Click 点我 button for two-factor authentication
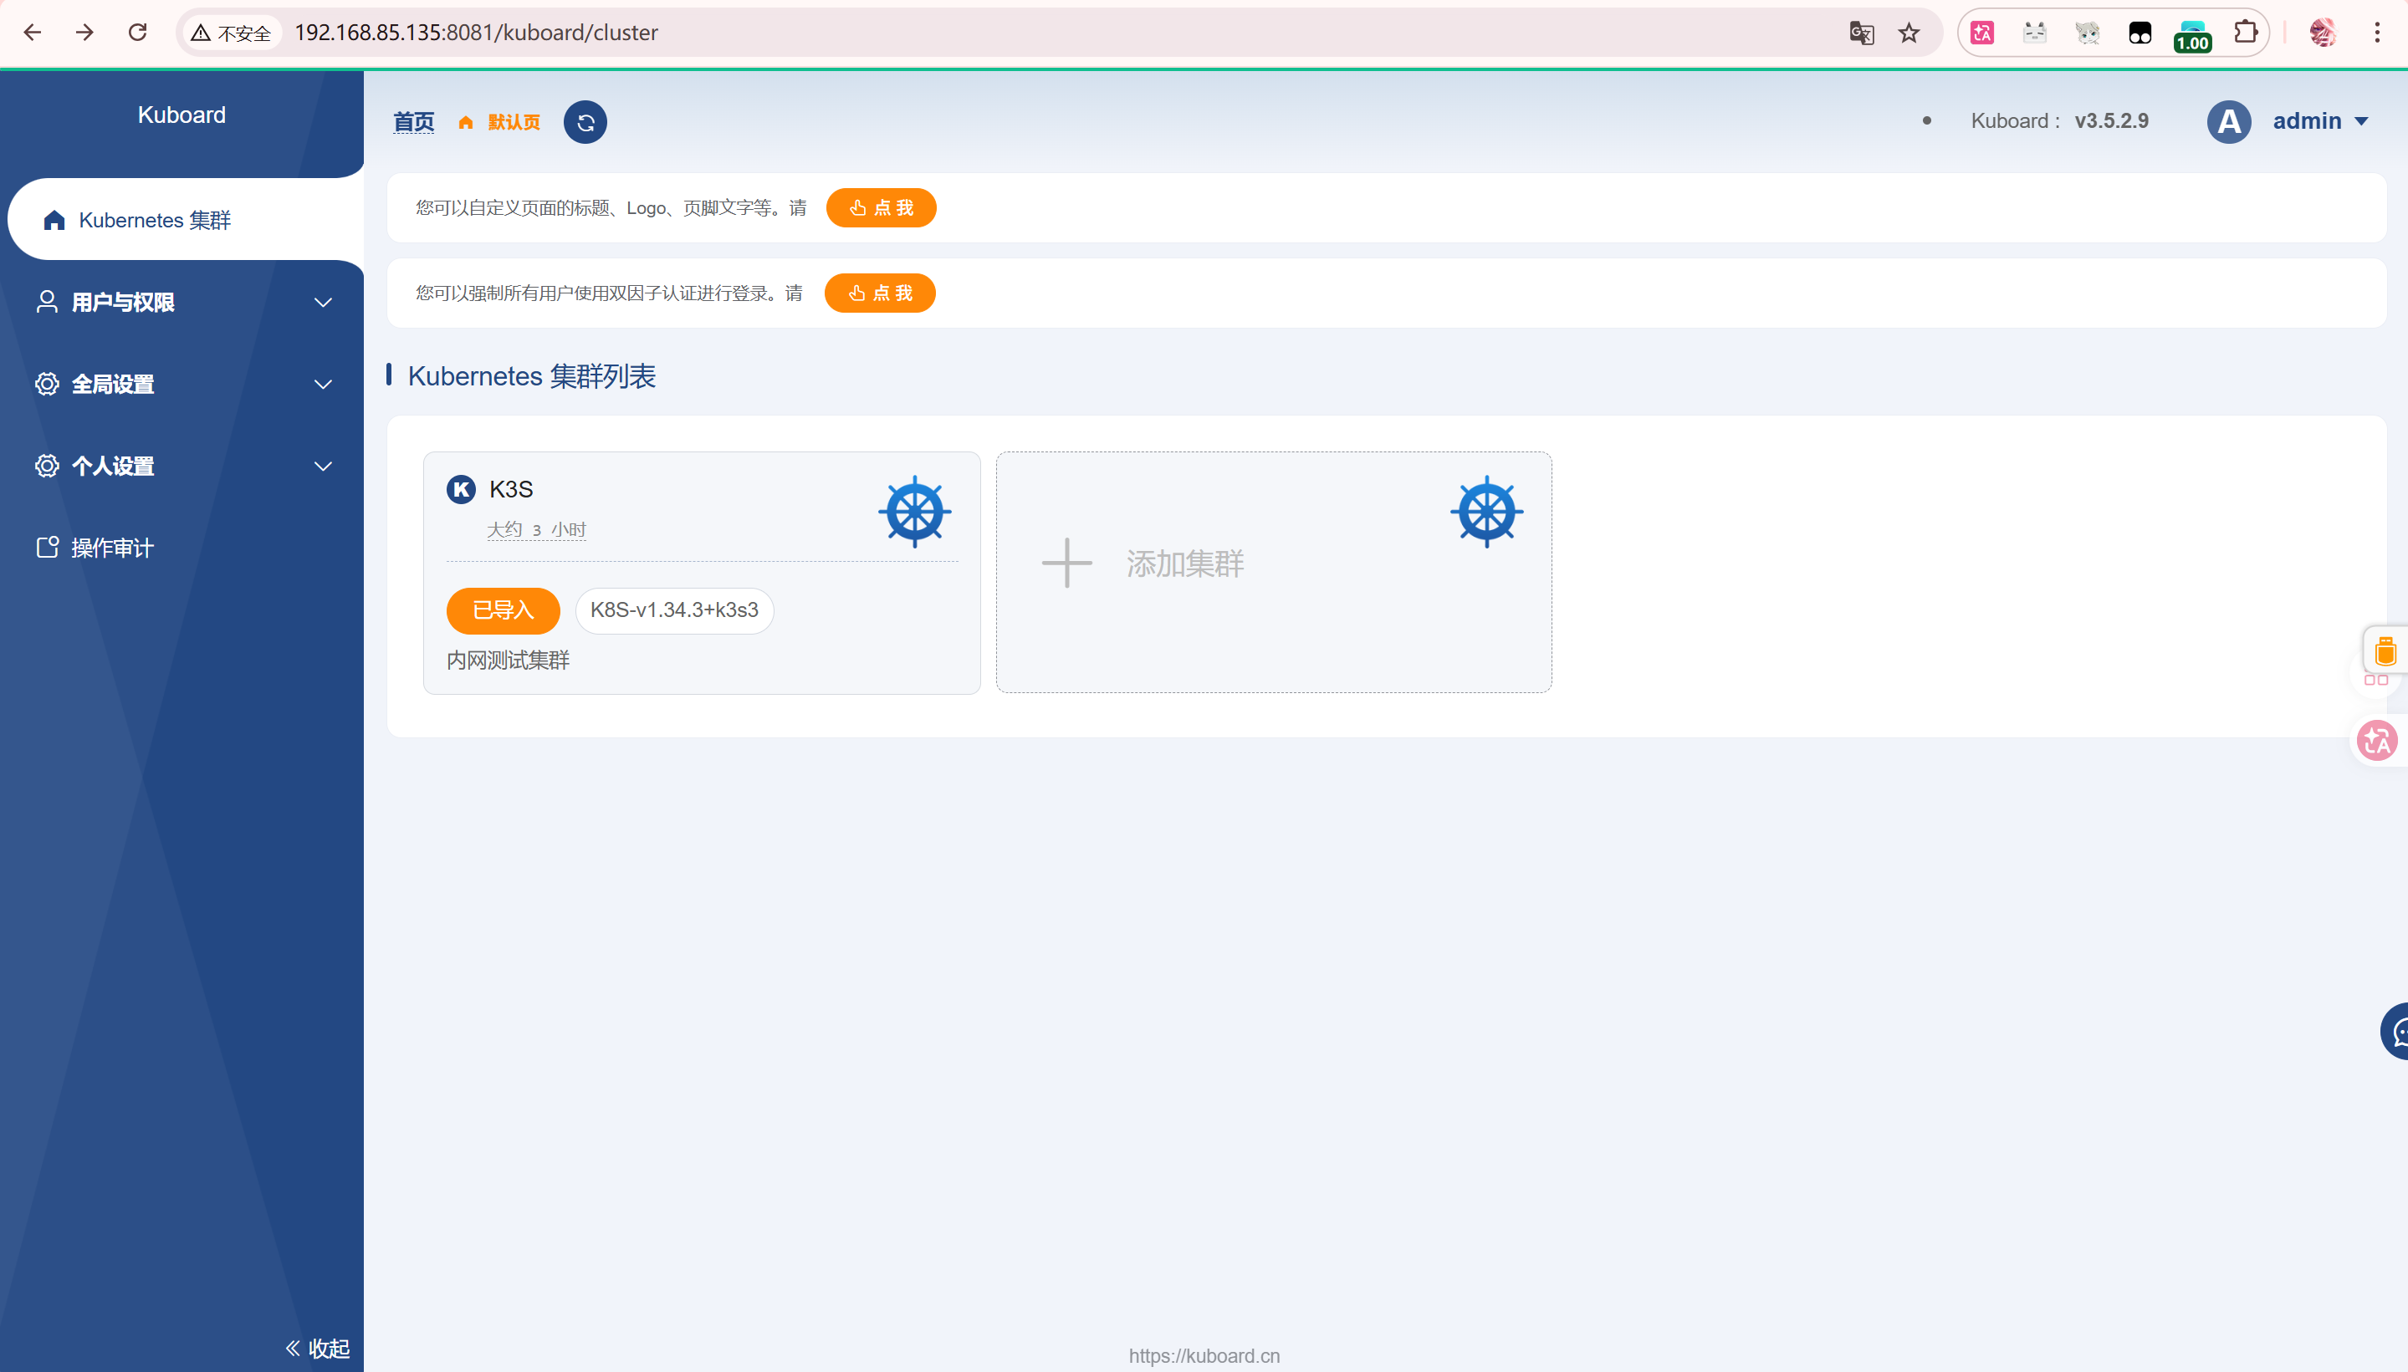Image resolution: width=2408 pixels, height=1372 pixels. [879, 293]
